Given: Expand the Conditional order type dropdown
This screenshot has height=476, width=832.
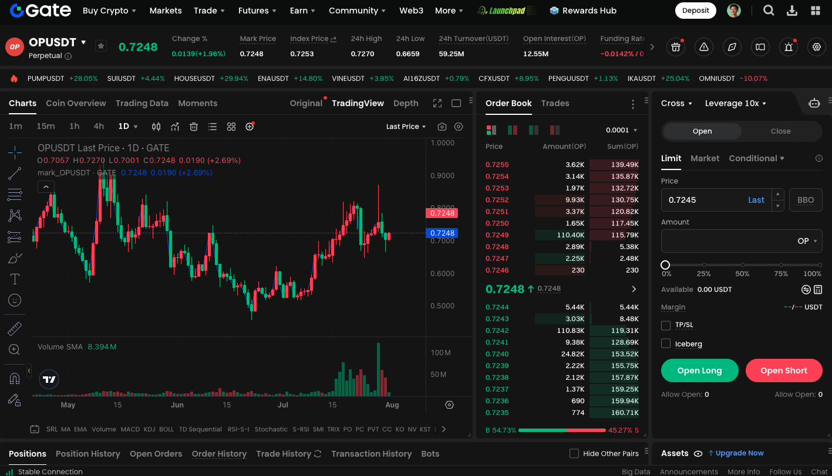Looking at the screenshot, I should click(757, 158).
